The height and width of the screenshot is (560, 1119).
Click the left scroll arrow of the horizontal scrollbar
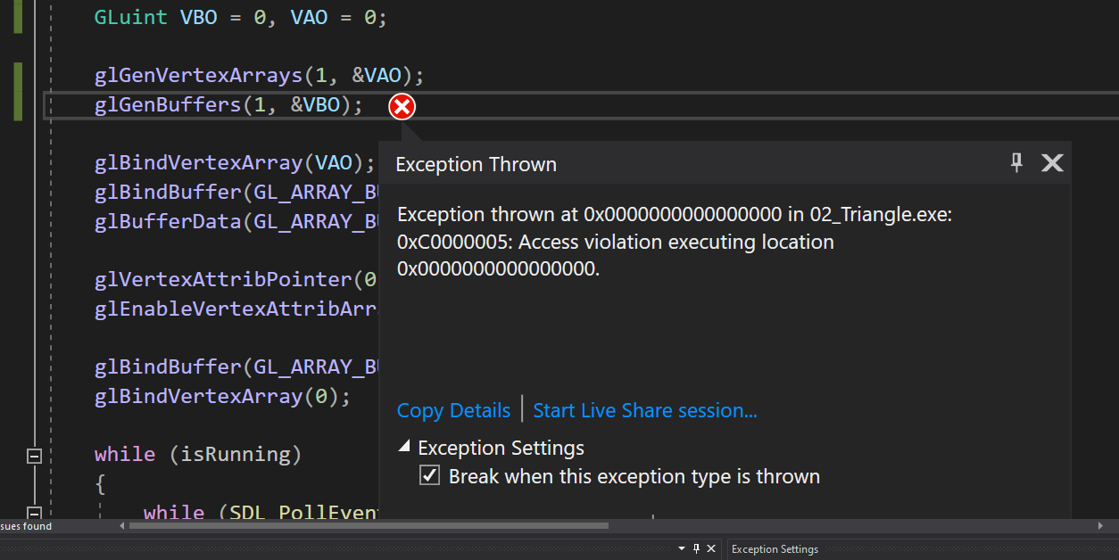tap(122, 526)
